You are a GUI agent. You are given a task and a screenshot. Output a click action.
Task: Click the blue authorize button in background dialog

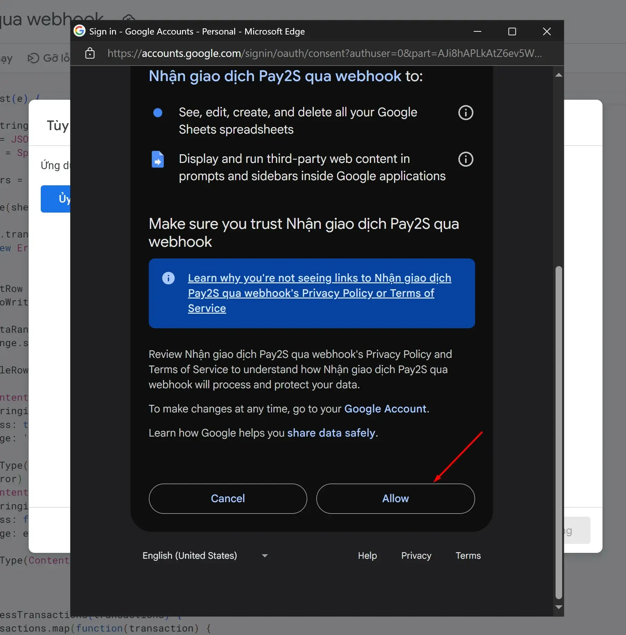[x=56, y=199]
